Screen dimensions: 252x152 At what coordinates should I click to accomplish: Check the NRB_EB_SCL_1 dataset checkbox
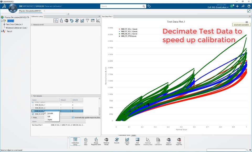pyautogui.click(x=33, y=105)
